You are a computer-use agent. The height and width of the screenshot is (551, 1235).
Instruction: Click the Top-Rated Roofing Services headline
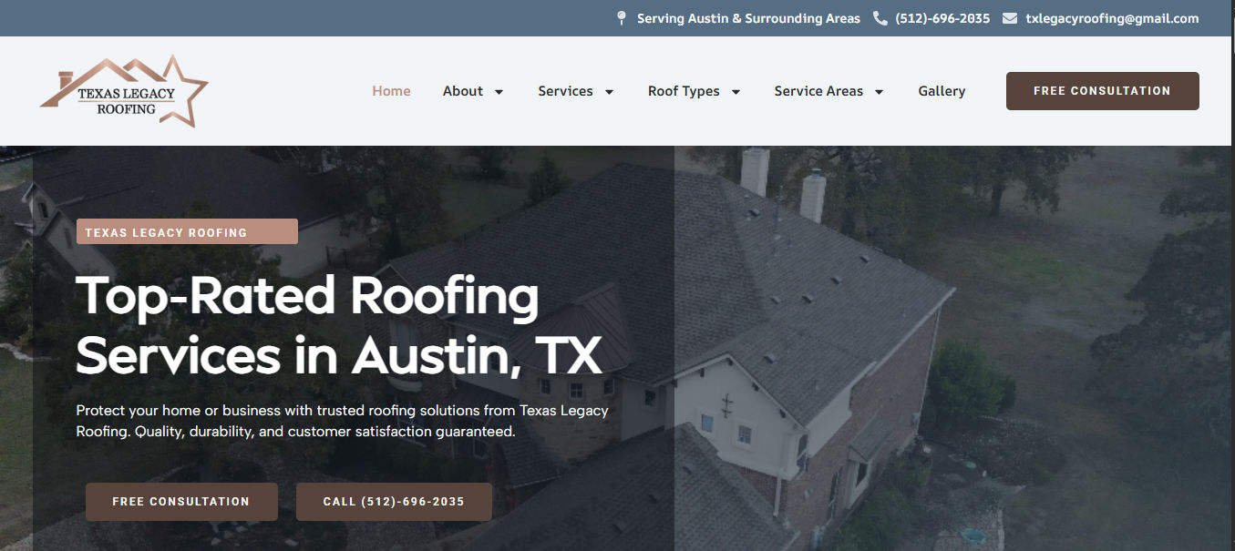click(x=339, y=326)
